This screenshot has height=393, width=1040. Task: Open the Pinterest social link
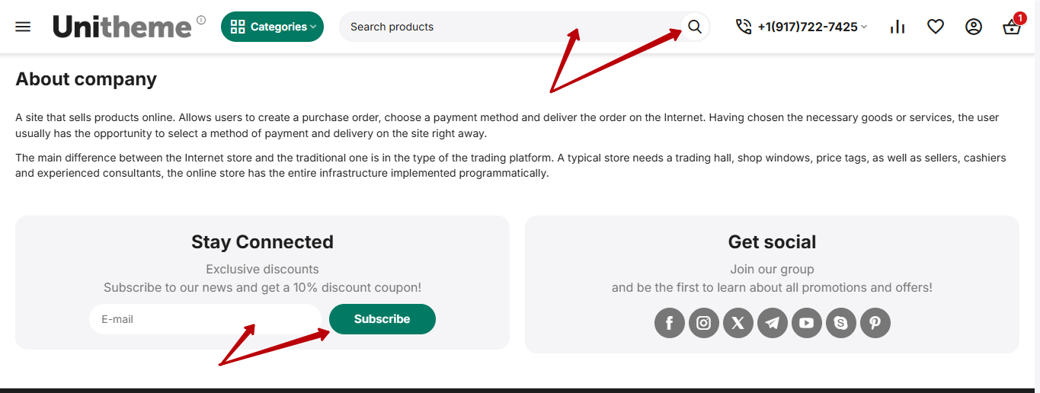pos(875,323)
